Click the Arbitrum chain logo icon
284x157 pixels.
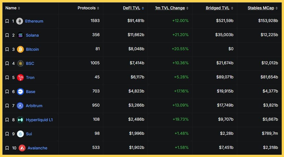[x=20, y=106]
